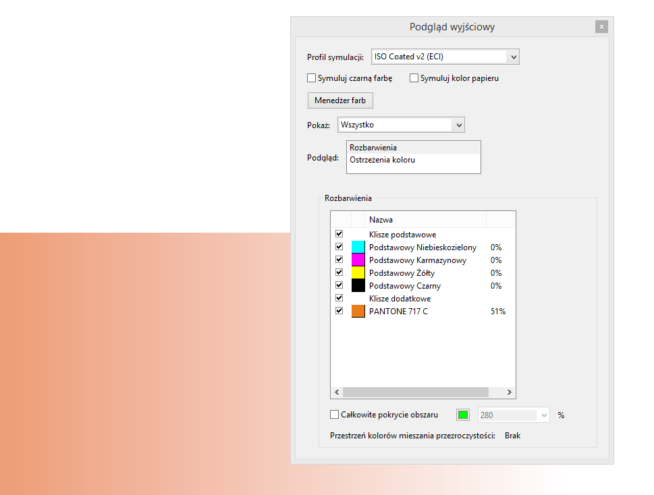Open the green coverage highlight color picker
654x495 pixels.
463,415
